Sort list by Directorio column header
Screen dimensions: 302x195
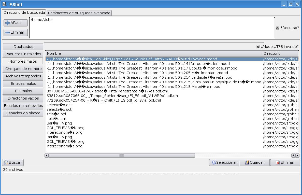[x=280, y=53]
